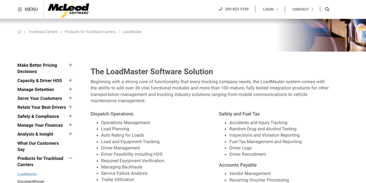The height and width of the screenshot is (183, 366).
Task: Click 'Required Equipment Verification' item
Action: [132, 161]
